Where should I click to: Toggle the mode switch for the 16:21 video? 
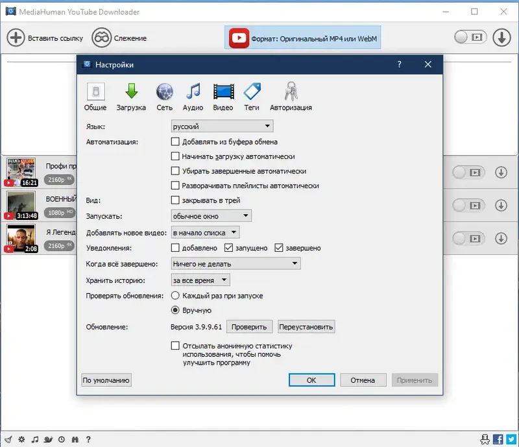[x=468, y=173]
